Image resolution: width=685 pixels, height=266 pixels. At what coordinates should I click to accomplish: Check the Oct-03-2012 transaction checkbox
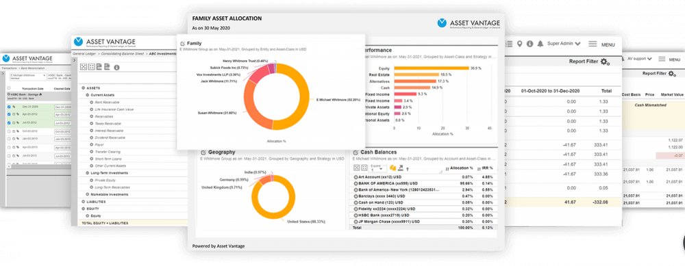click(10, 131)
